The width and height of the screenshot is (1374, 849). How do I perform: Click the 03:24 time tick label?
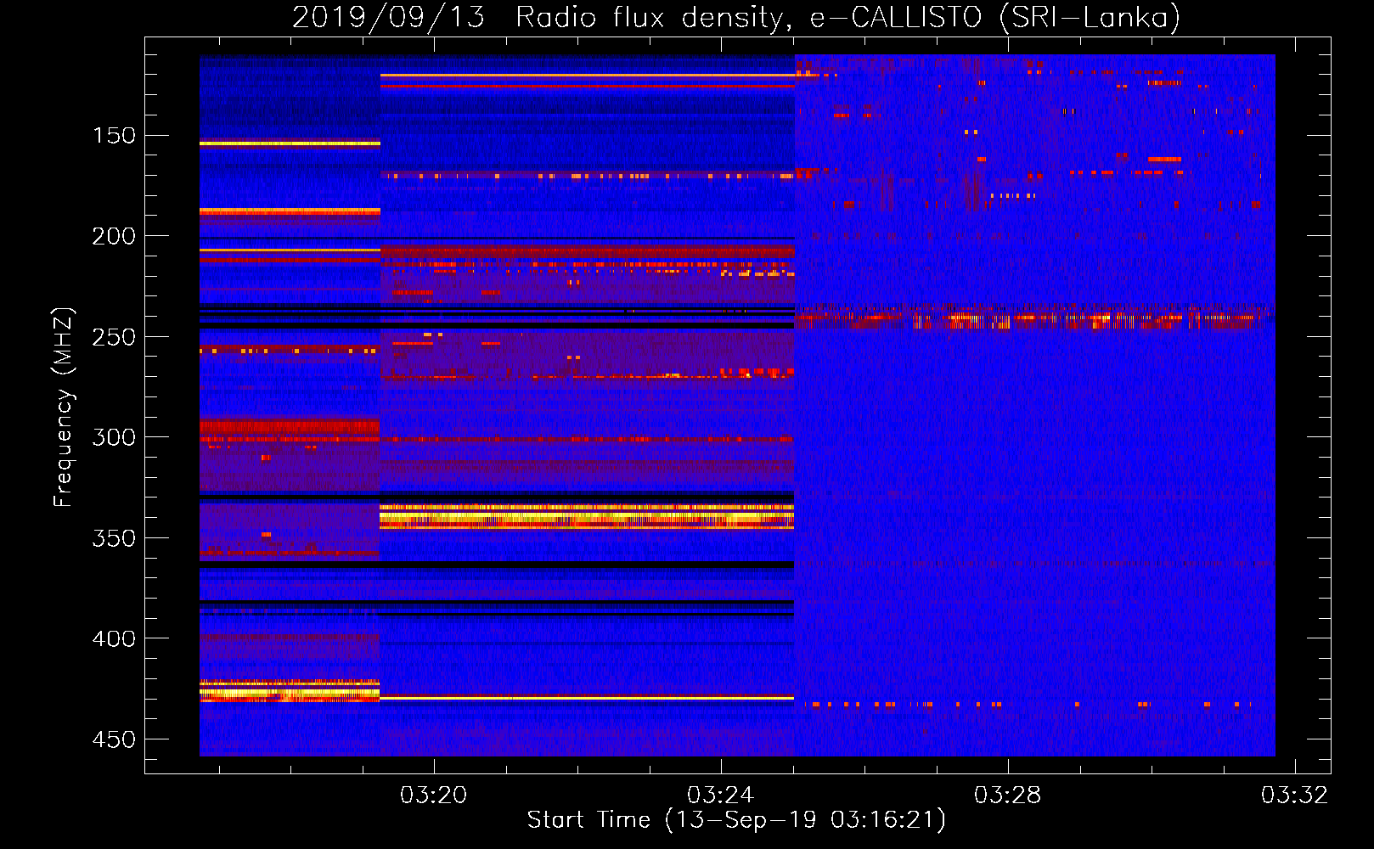tap(721, 796)
